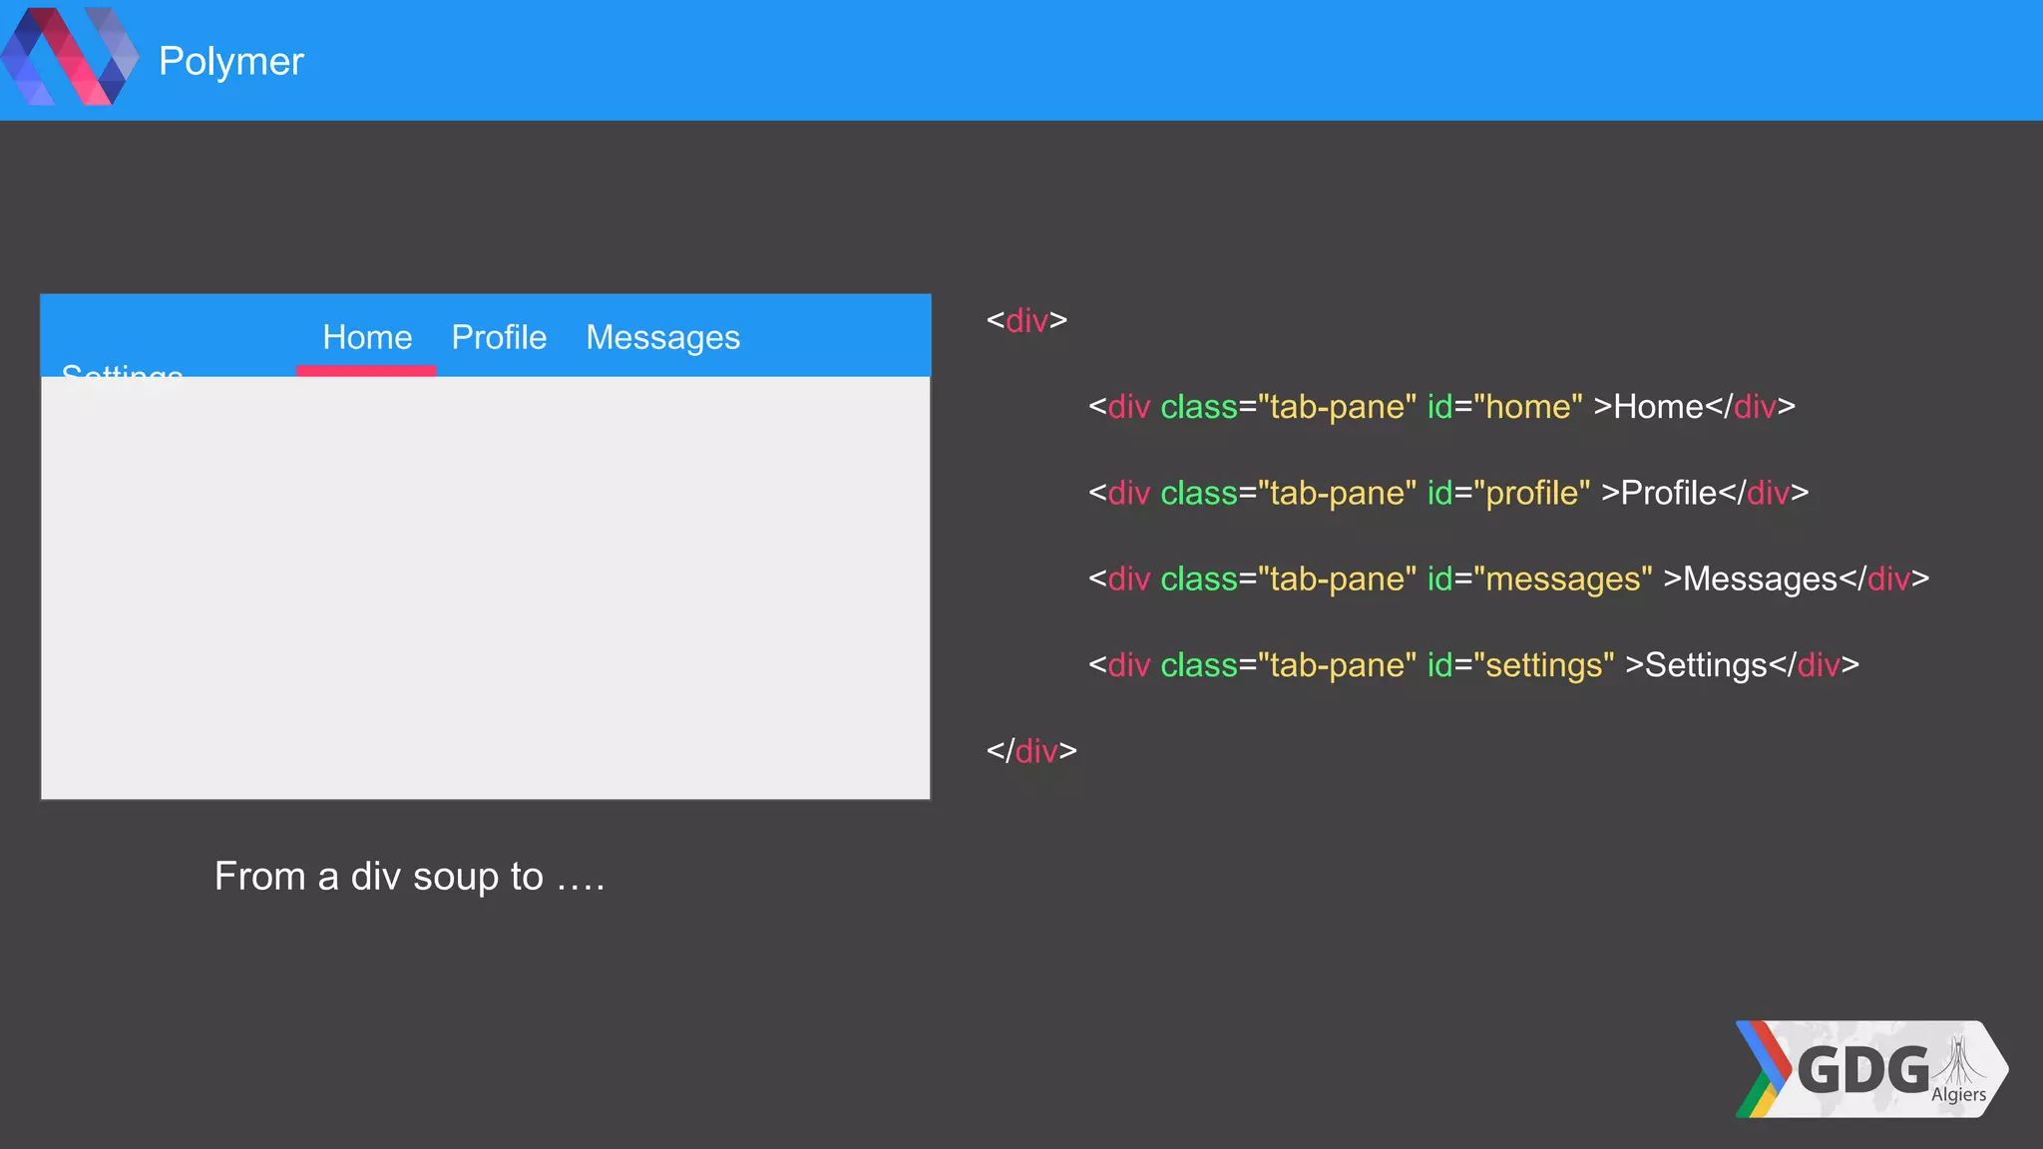Open the Messages tab
This screenshot has height=1149, width=2043.
click(662, 337)
